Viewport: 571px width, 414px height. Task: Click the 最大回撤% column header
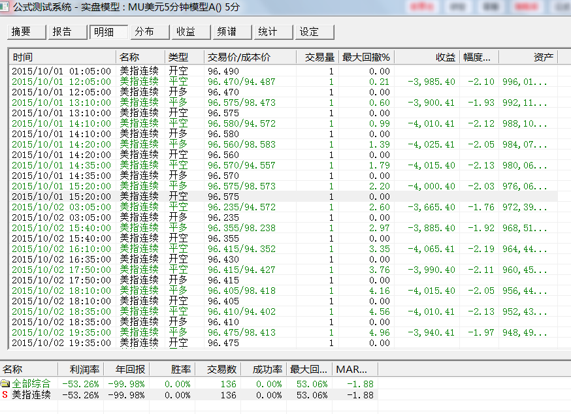pyautogui.click(x=366, y=57)
